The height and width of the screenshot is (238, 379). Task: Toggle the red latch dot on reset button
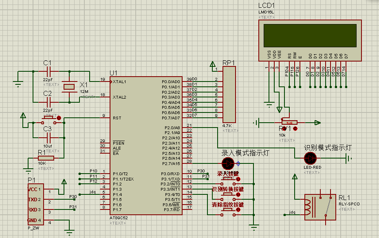[59, 118]
